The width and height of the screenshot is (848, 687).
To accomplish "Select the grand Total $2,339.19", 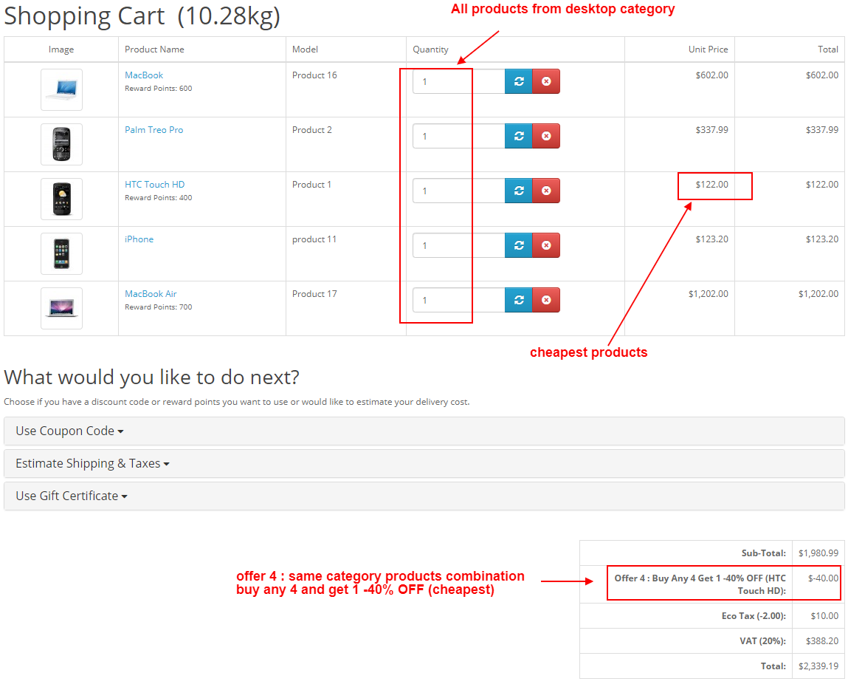I will tap(818, 666).
